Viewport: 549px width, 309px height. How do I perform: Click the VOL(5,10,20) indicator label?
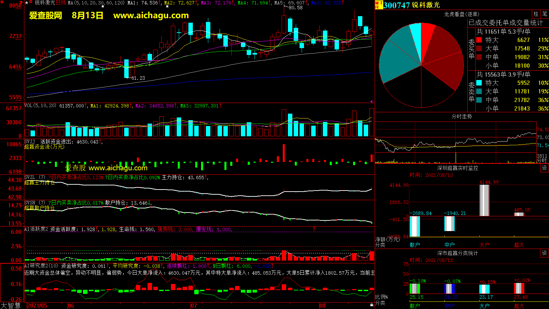40,106
